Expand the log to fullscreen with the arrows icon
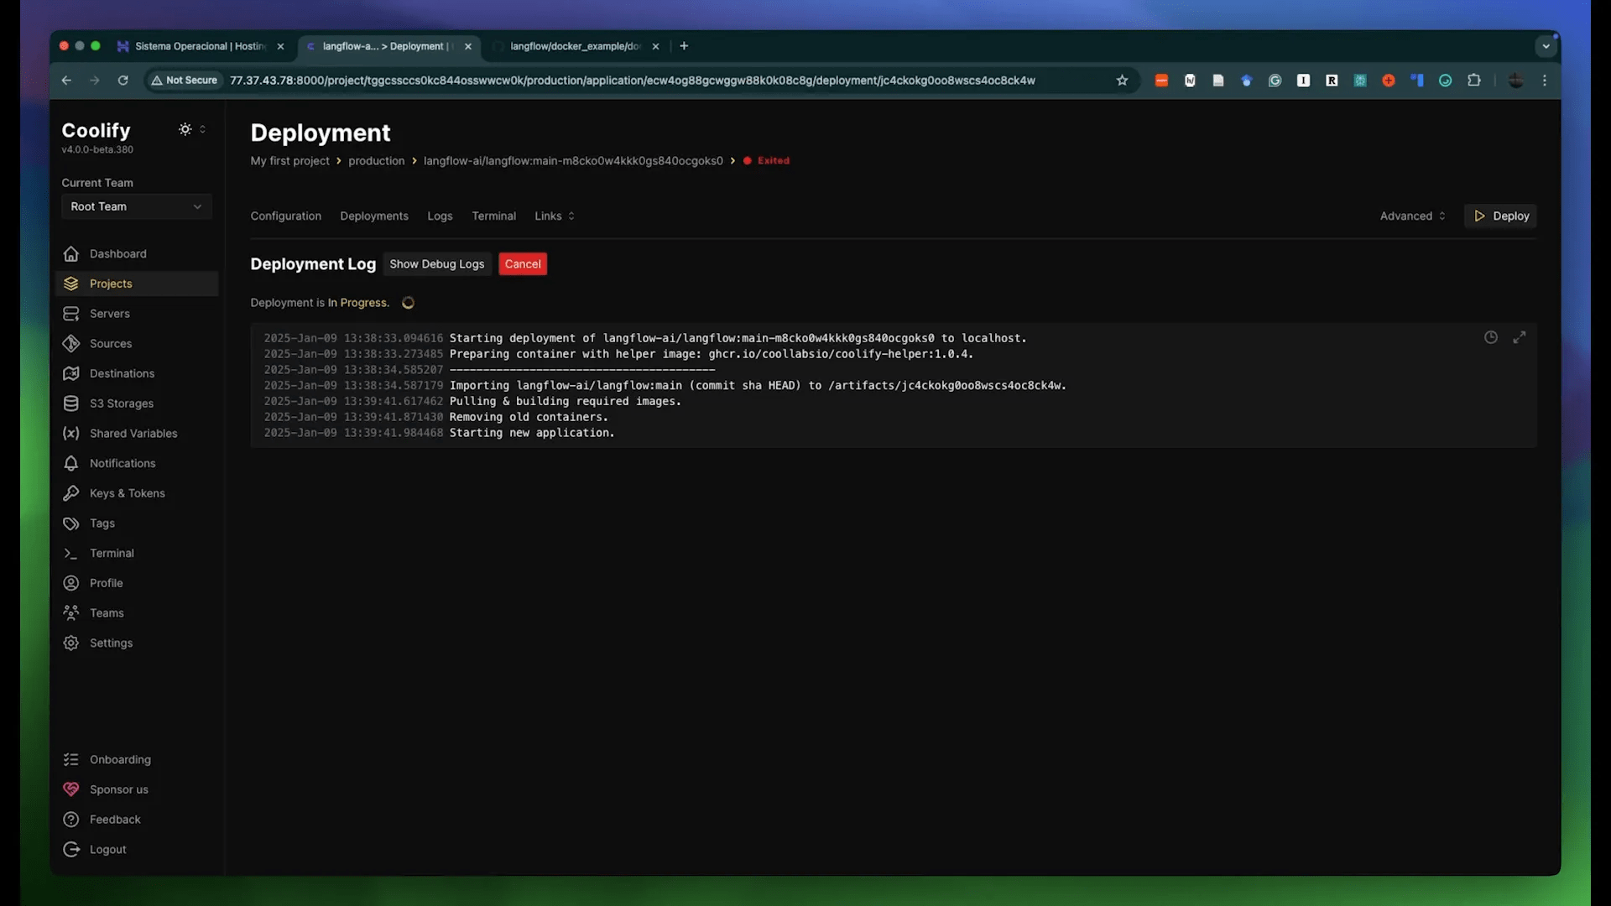This screenshot has width=1611, height=906. pos(1519,337)
